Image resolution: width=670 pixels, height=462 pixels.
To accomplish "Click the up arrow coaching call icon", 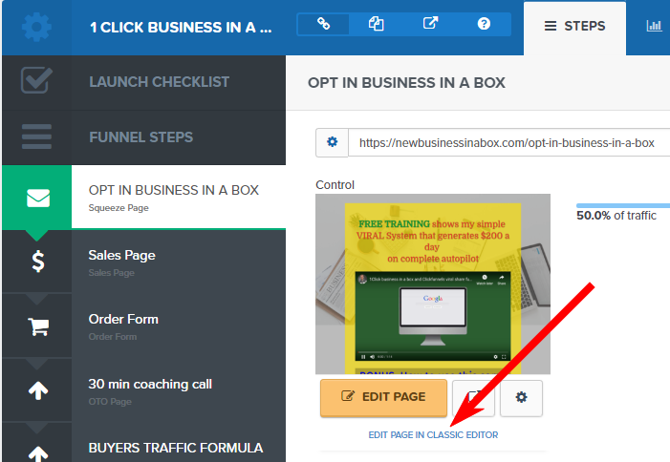I will coord(38,390).
